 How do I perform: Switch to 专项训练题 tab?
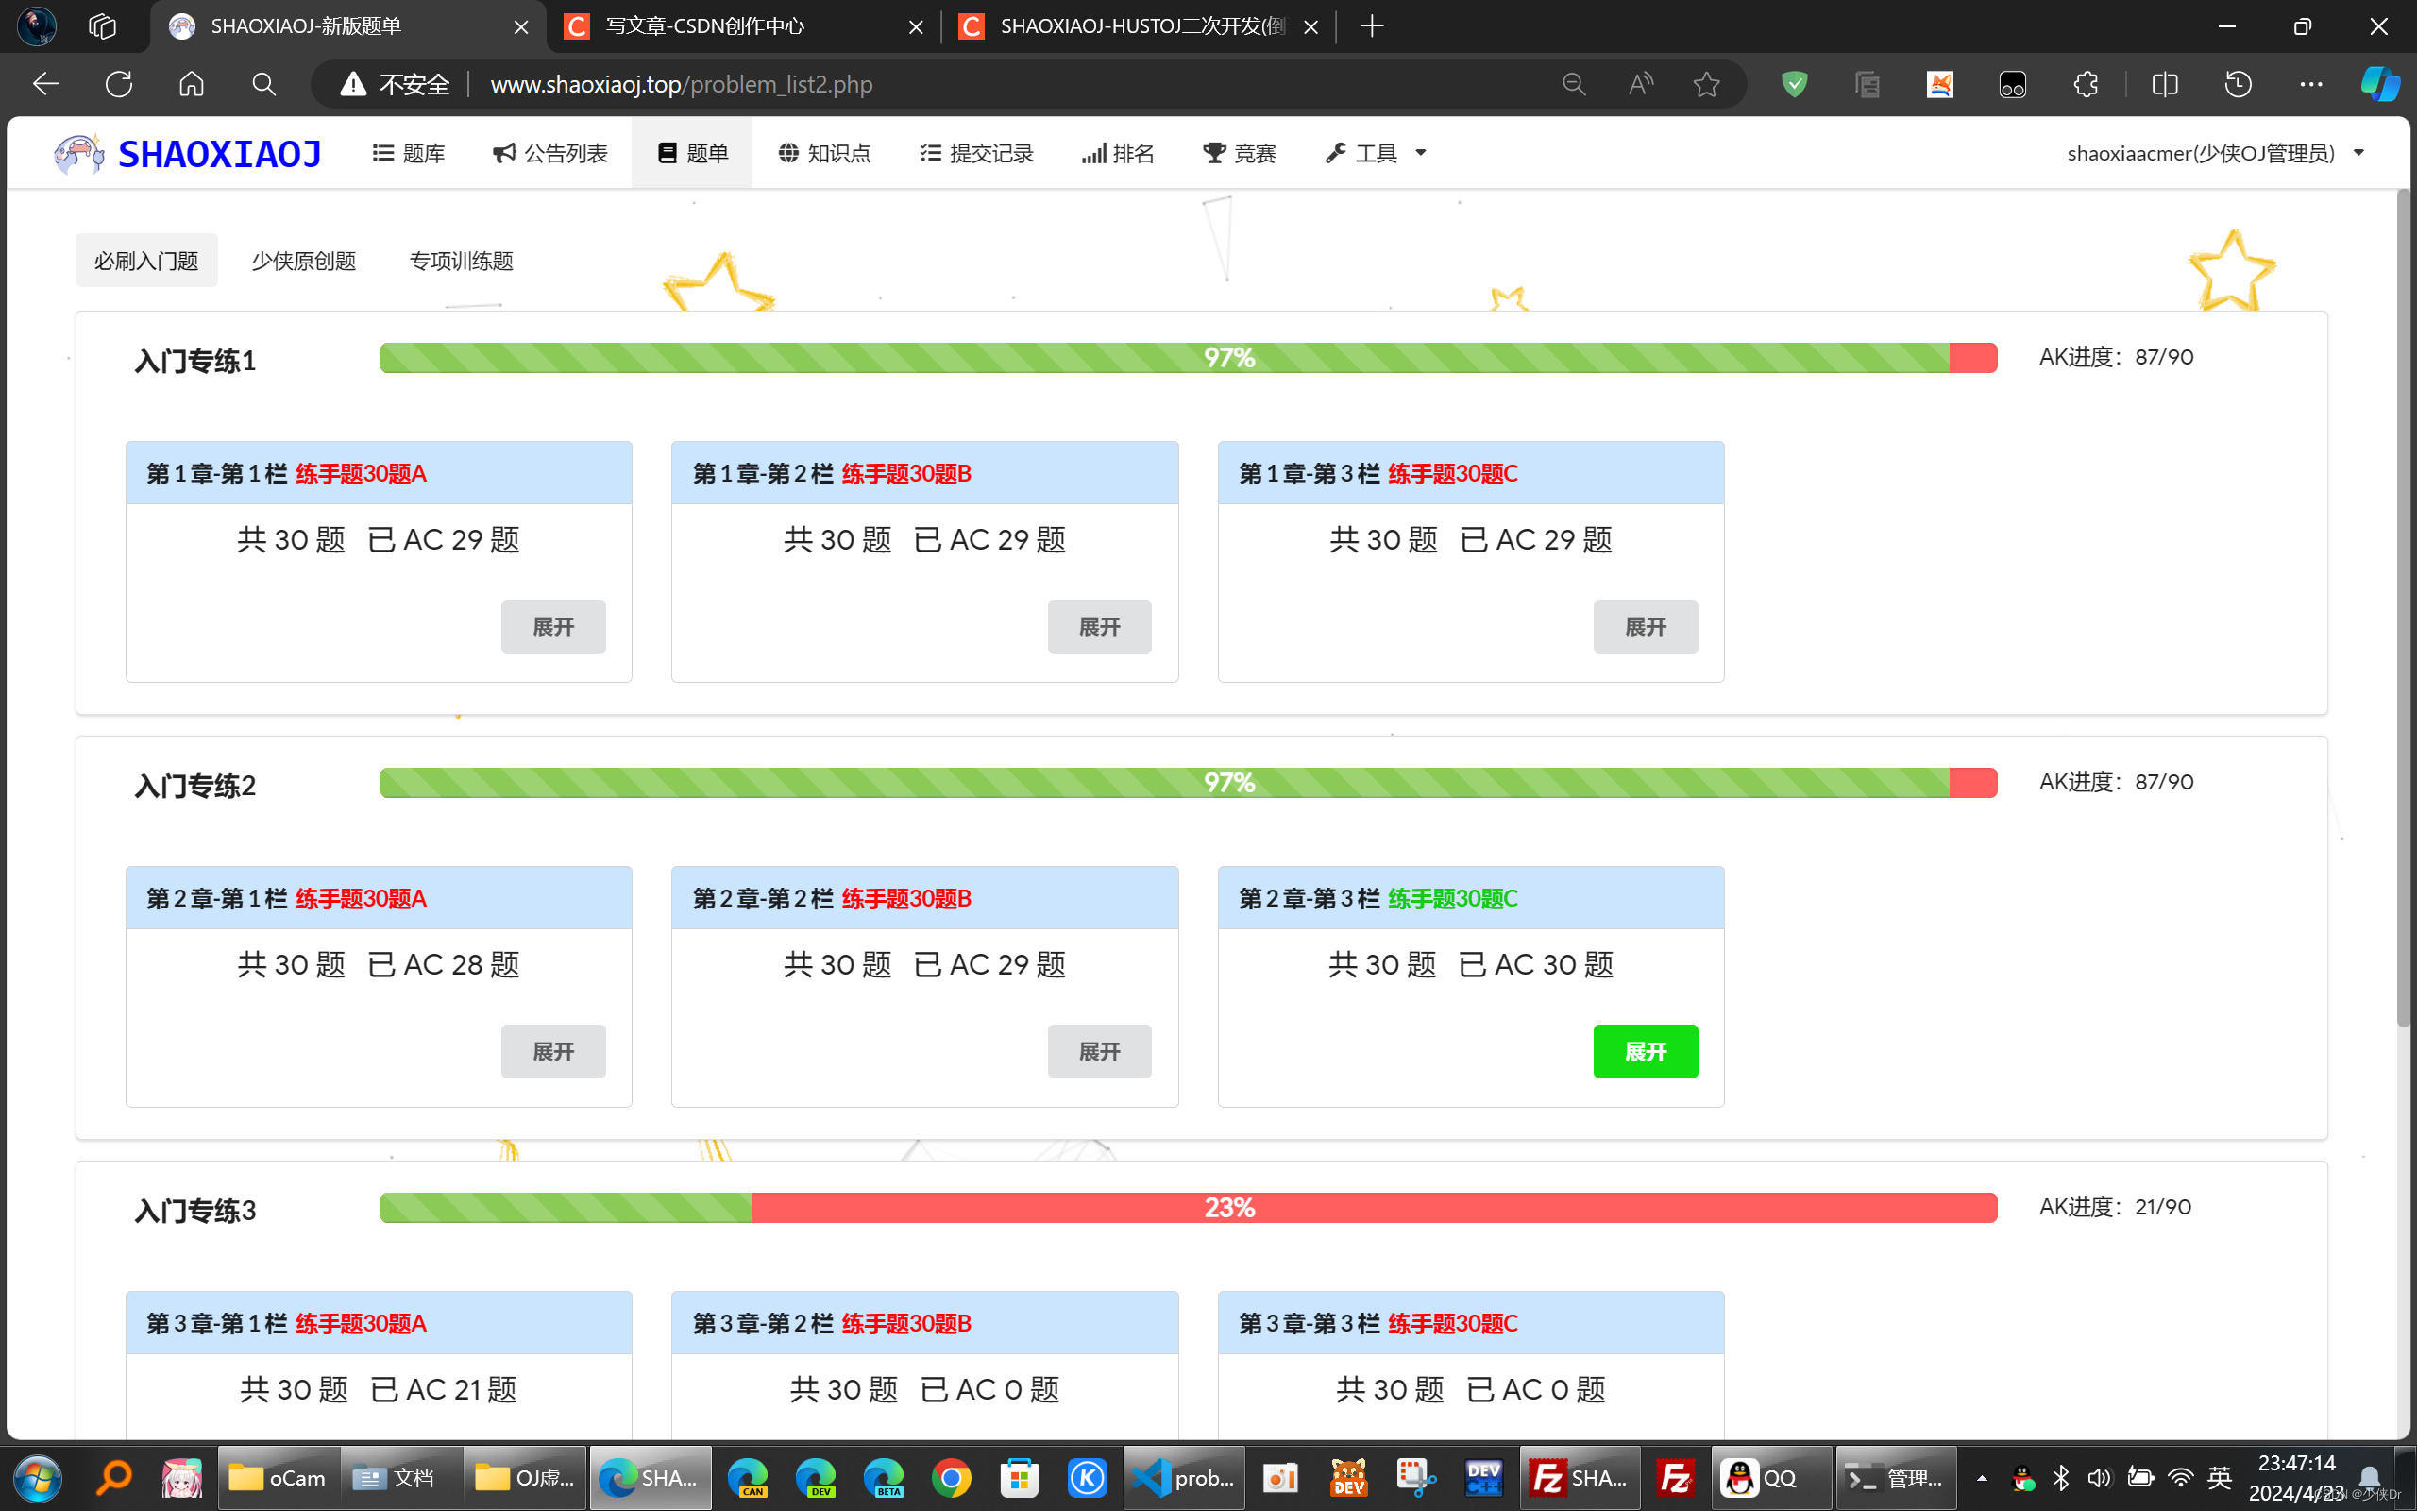[461, 261]
